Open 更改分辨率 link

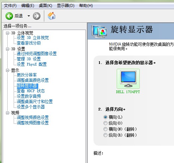(x=27, y=75)
